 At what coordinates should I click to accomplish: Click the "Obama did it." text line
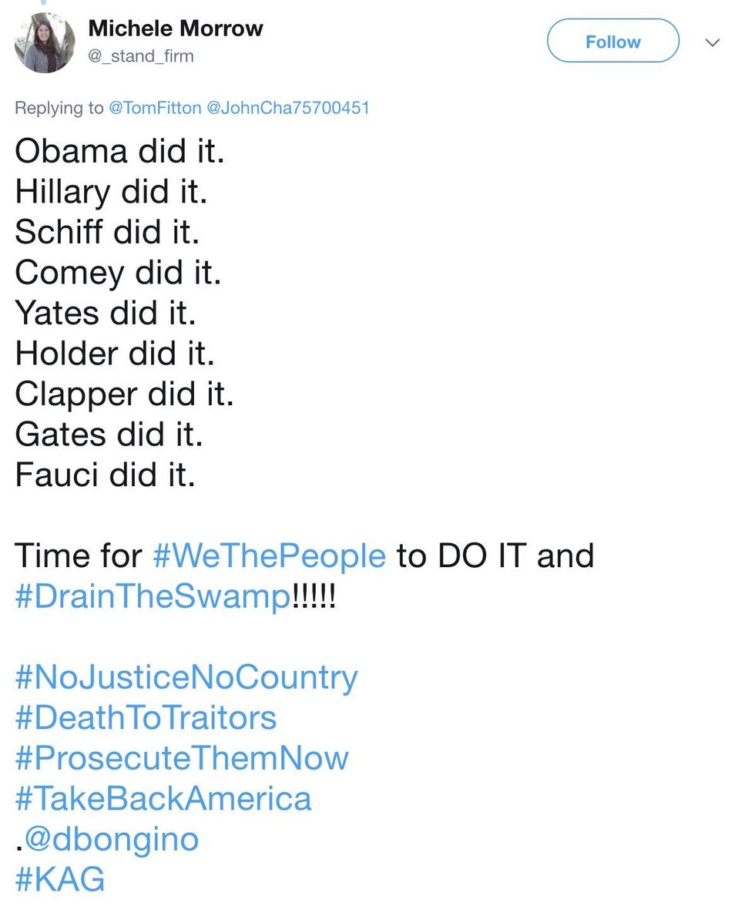coord(119,151)
